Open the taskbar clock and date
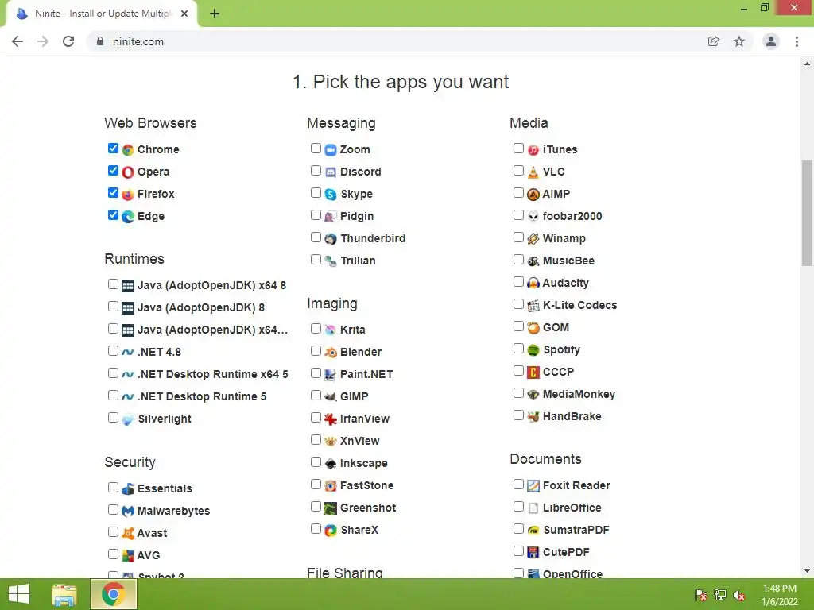Screen dimensions: 814x610 coord(780,595)
